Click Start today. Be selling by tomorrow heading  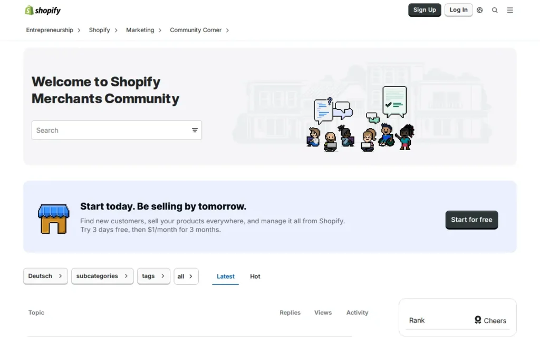pyautogui.click(x=163, y=206)
